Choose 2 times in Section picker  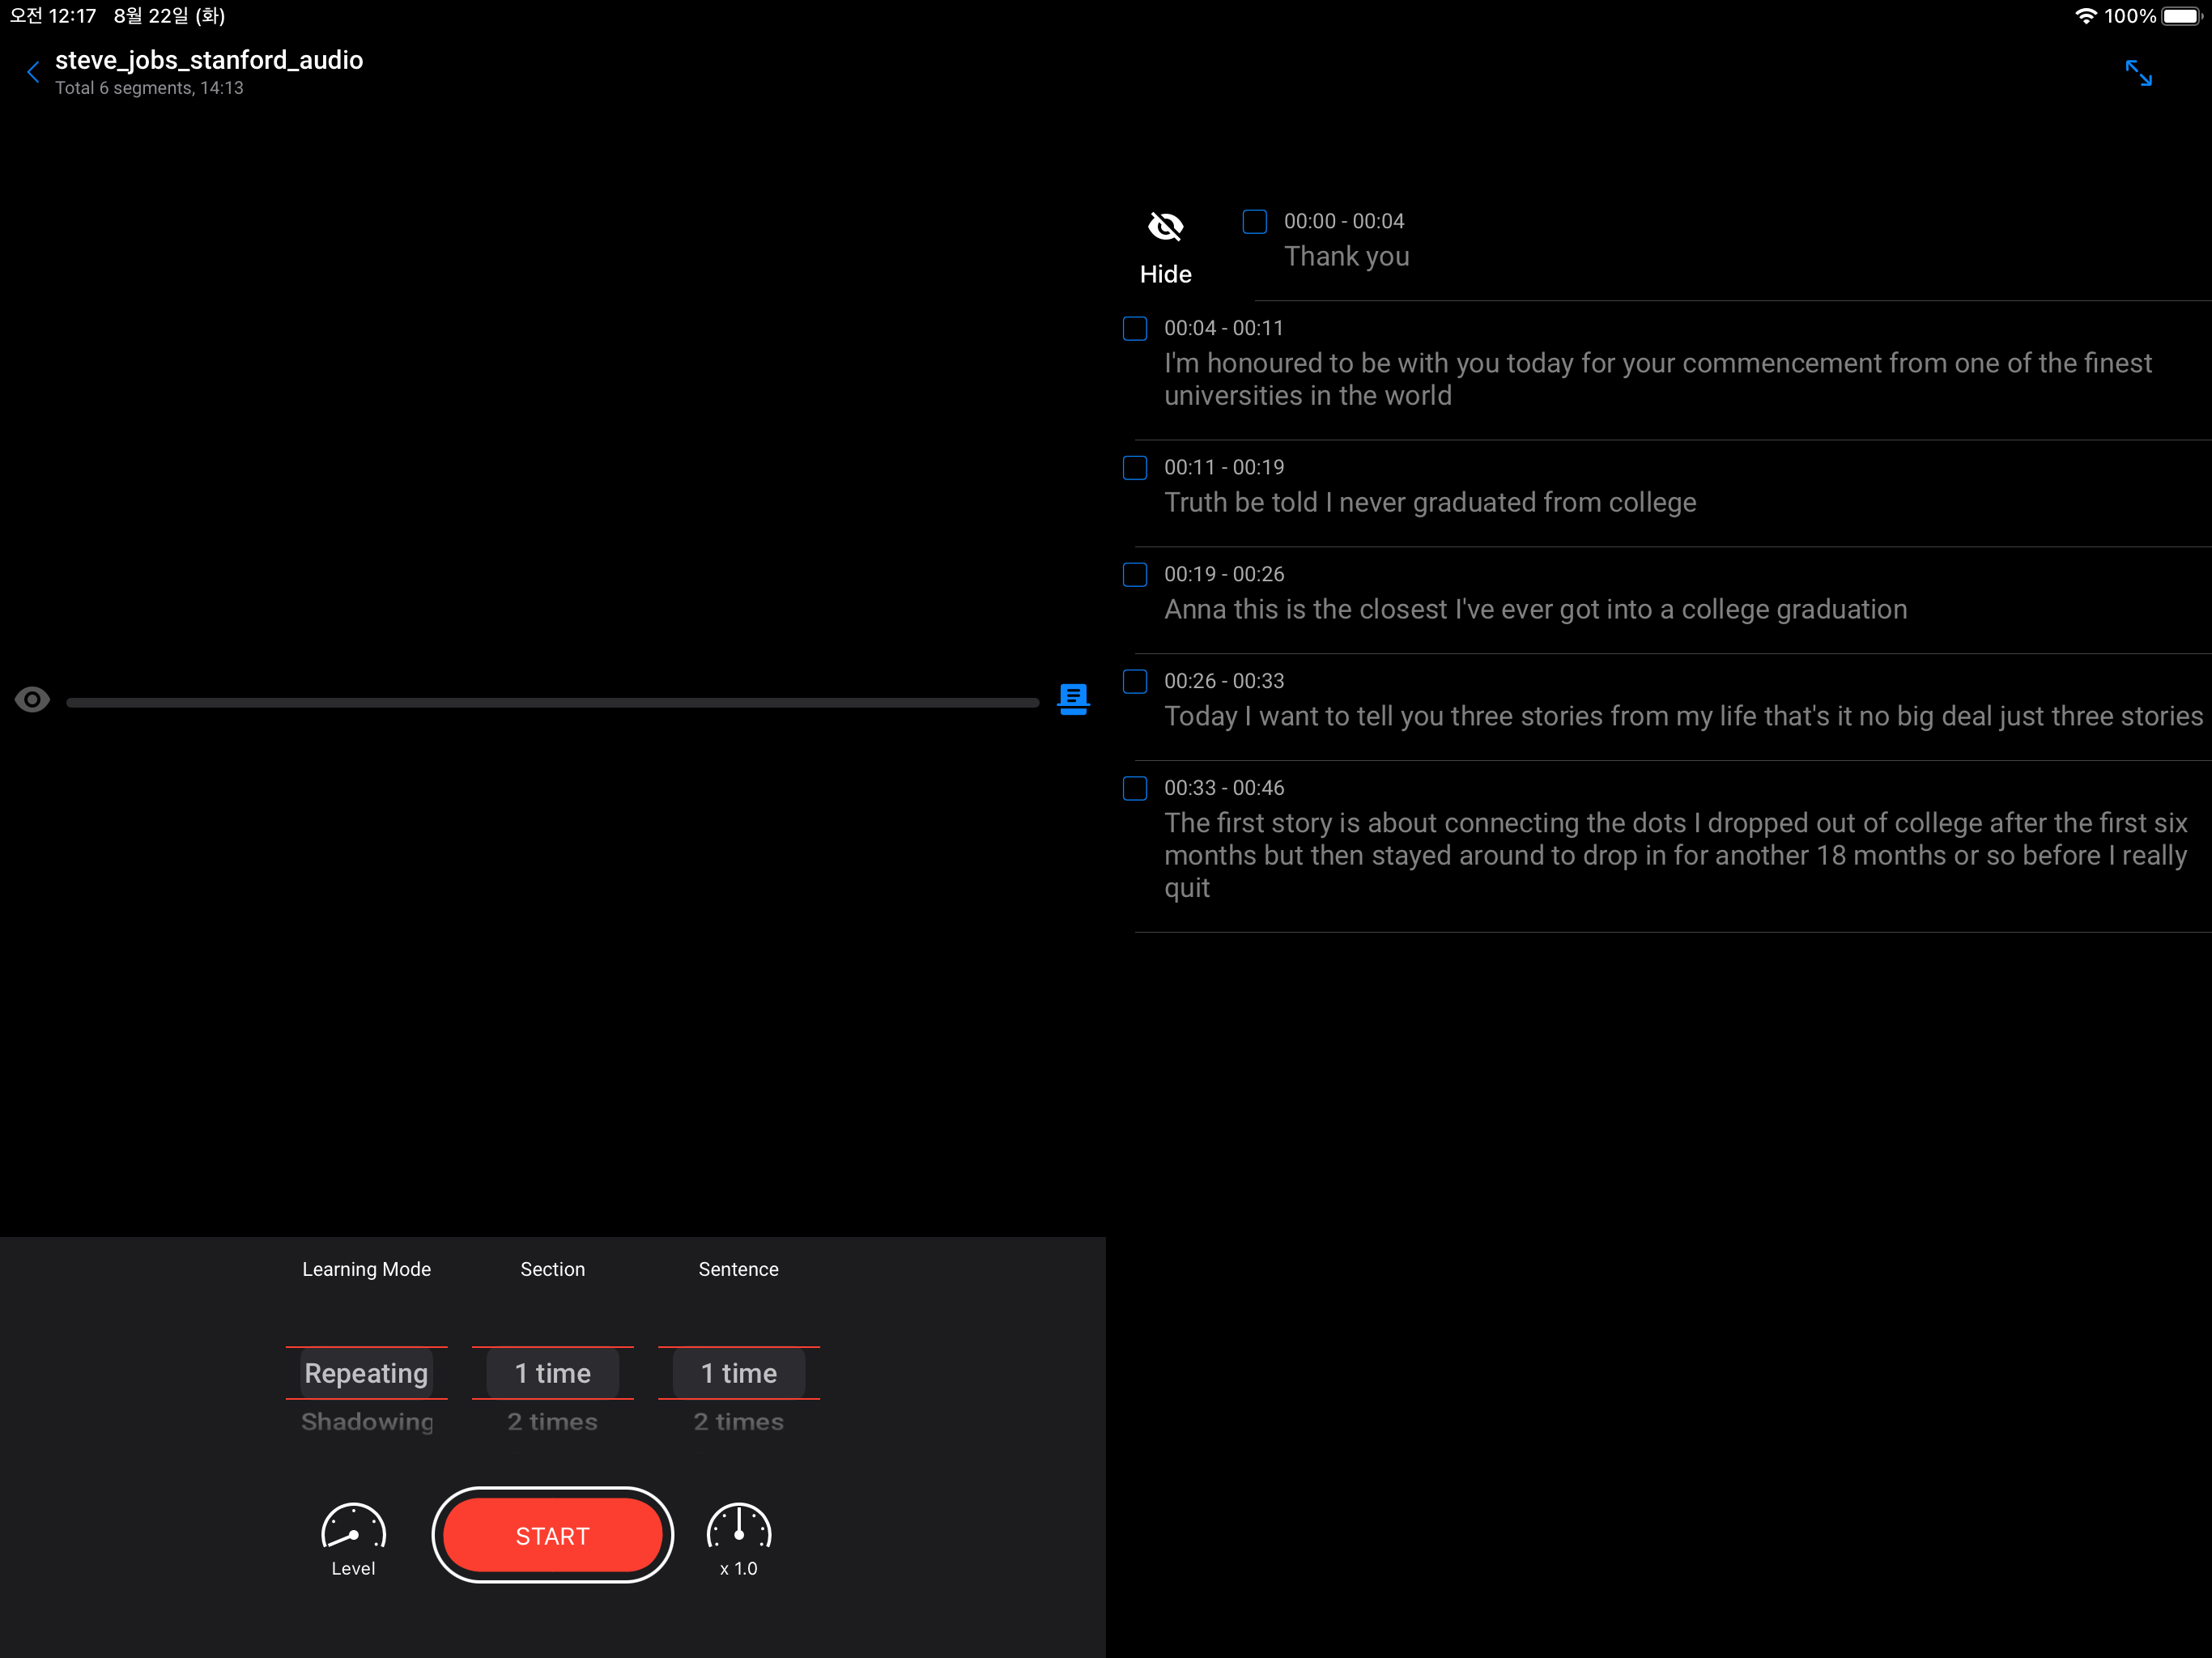553,1421
